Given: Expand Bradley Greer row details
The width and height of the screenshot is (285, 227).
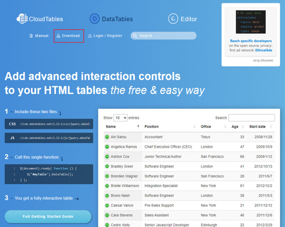Looking at the screenshot, I should click(x=107, y=166).
